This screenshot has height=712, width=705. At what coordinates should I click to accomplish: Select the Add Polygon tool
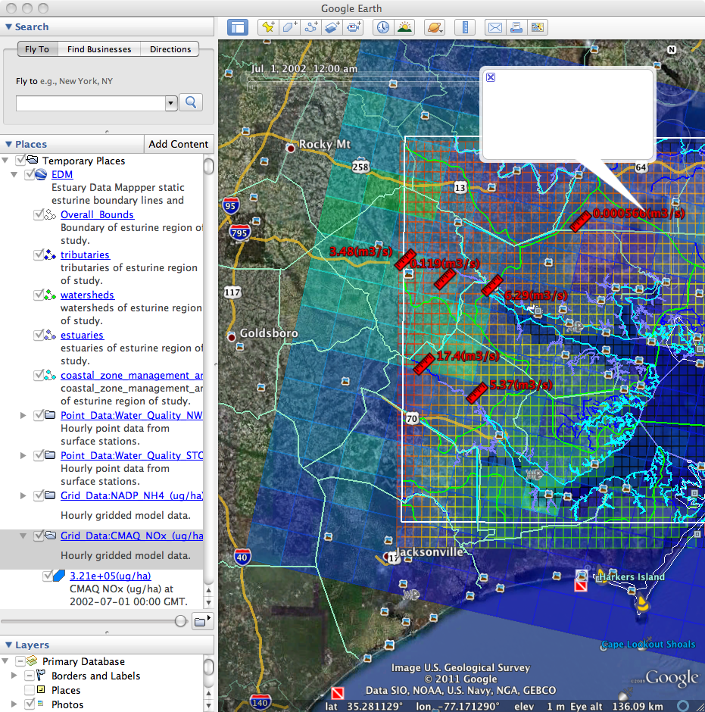289,27
